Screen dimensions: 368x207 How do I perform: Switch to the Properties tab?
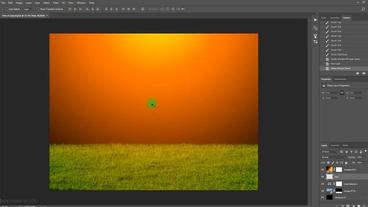point(326,79)
